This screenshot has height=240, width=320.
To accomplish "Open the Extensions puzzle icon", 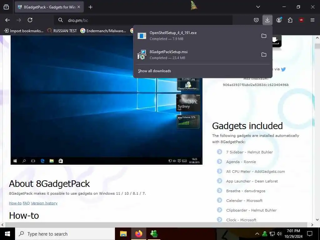I will click(290, 20).
